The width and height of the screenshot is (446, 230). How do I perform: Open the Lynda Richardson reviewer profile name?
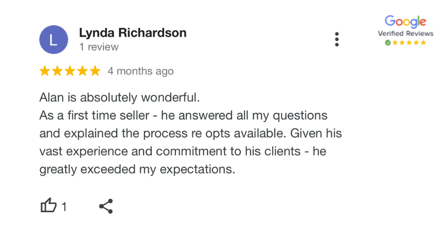(x=132, y=33)
